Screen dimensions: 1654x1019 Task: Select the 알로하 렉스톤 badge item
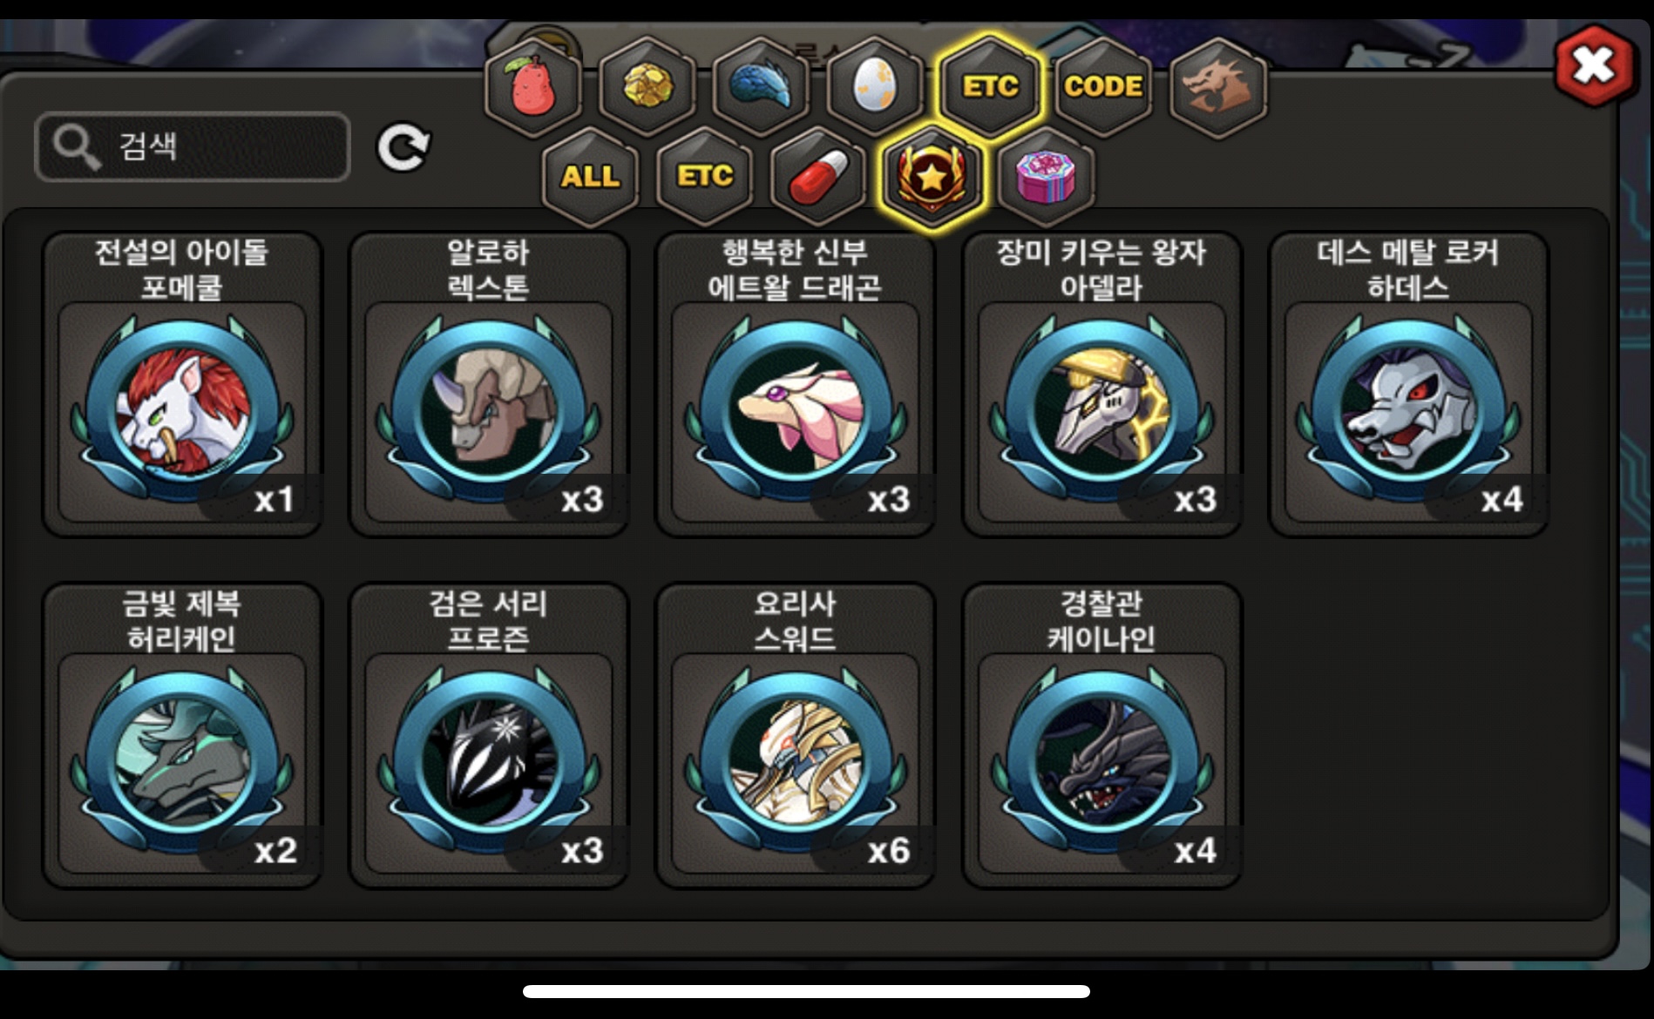point(489,384)
